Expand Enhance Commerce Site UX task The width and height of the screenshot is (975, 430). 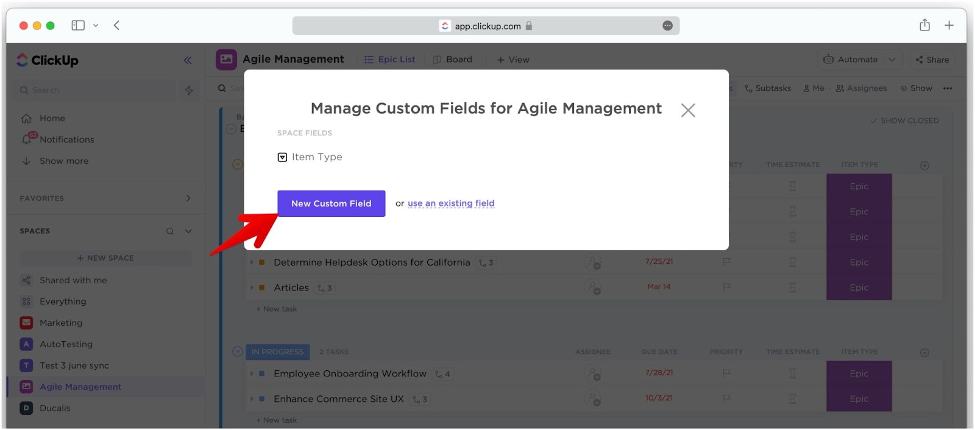pos(252,399)
